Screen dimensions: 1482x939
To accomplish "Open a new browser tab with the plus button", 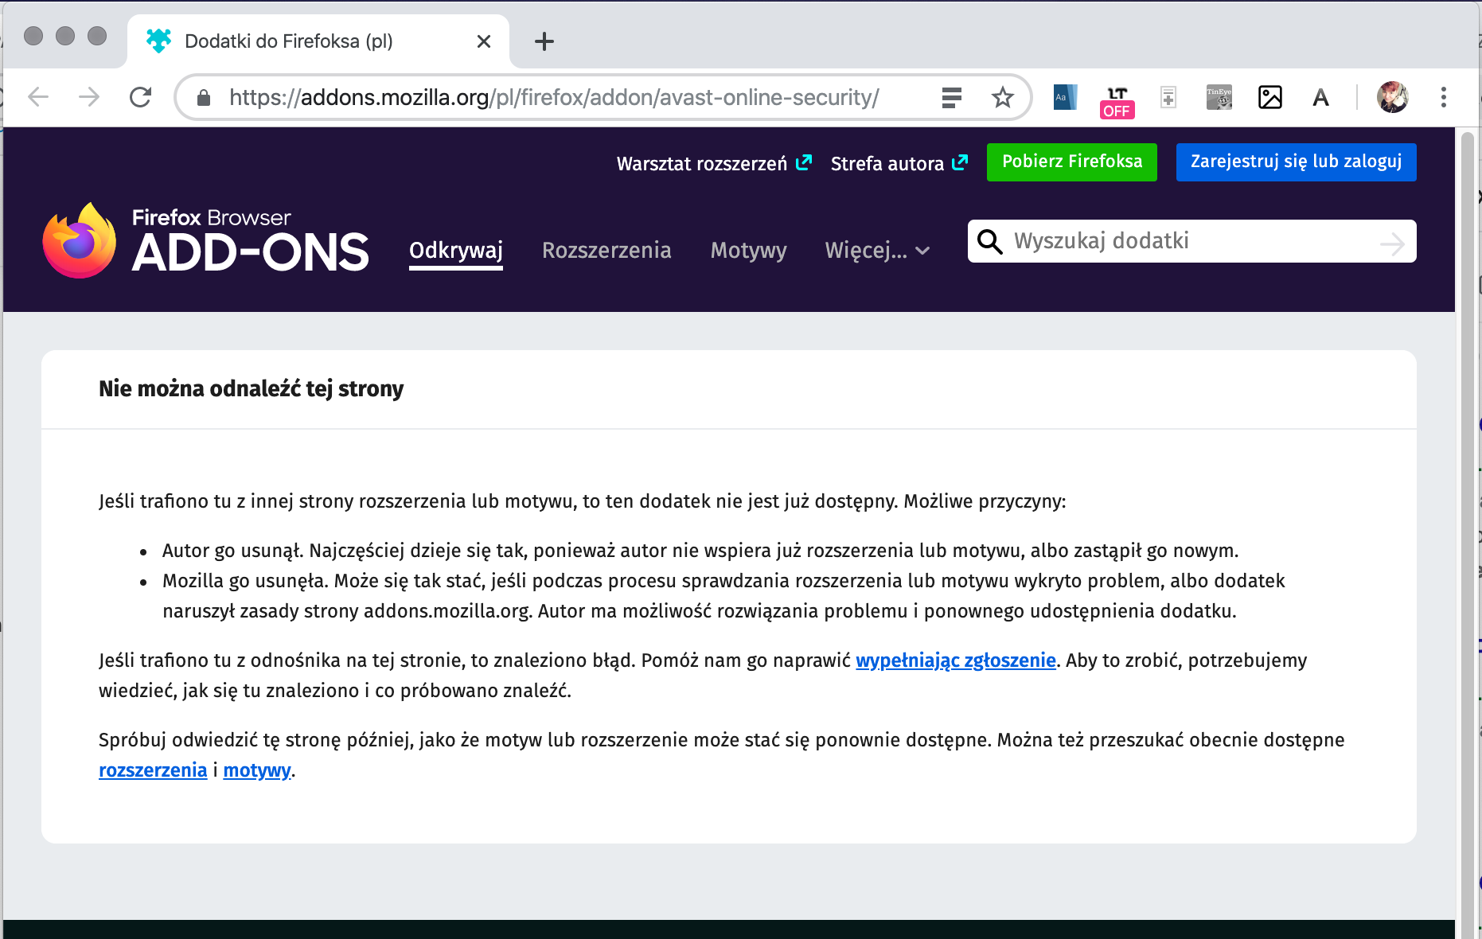I will [x=544, y=41].
